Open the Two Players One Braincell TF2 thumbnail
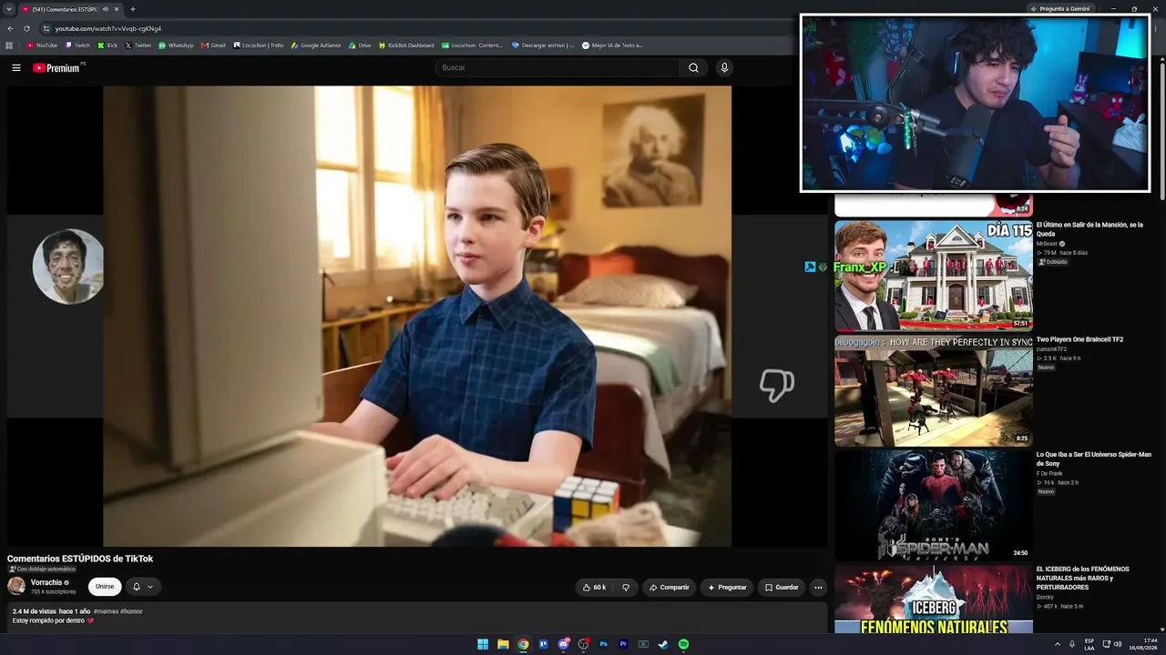1166x655 pixels. [x=934, y=391]
